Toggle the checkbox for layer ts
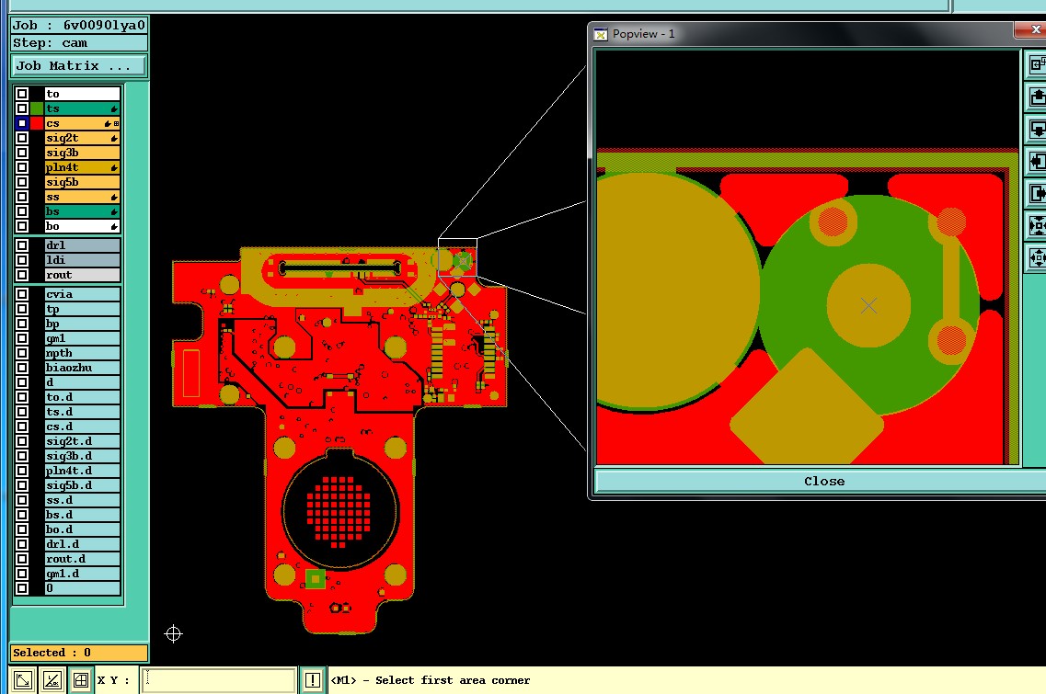The image size is (1046, 694). [22, 108]
